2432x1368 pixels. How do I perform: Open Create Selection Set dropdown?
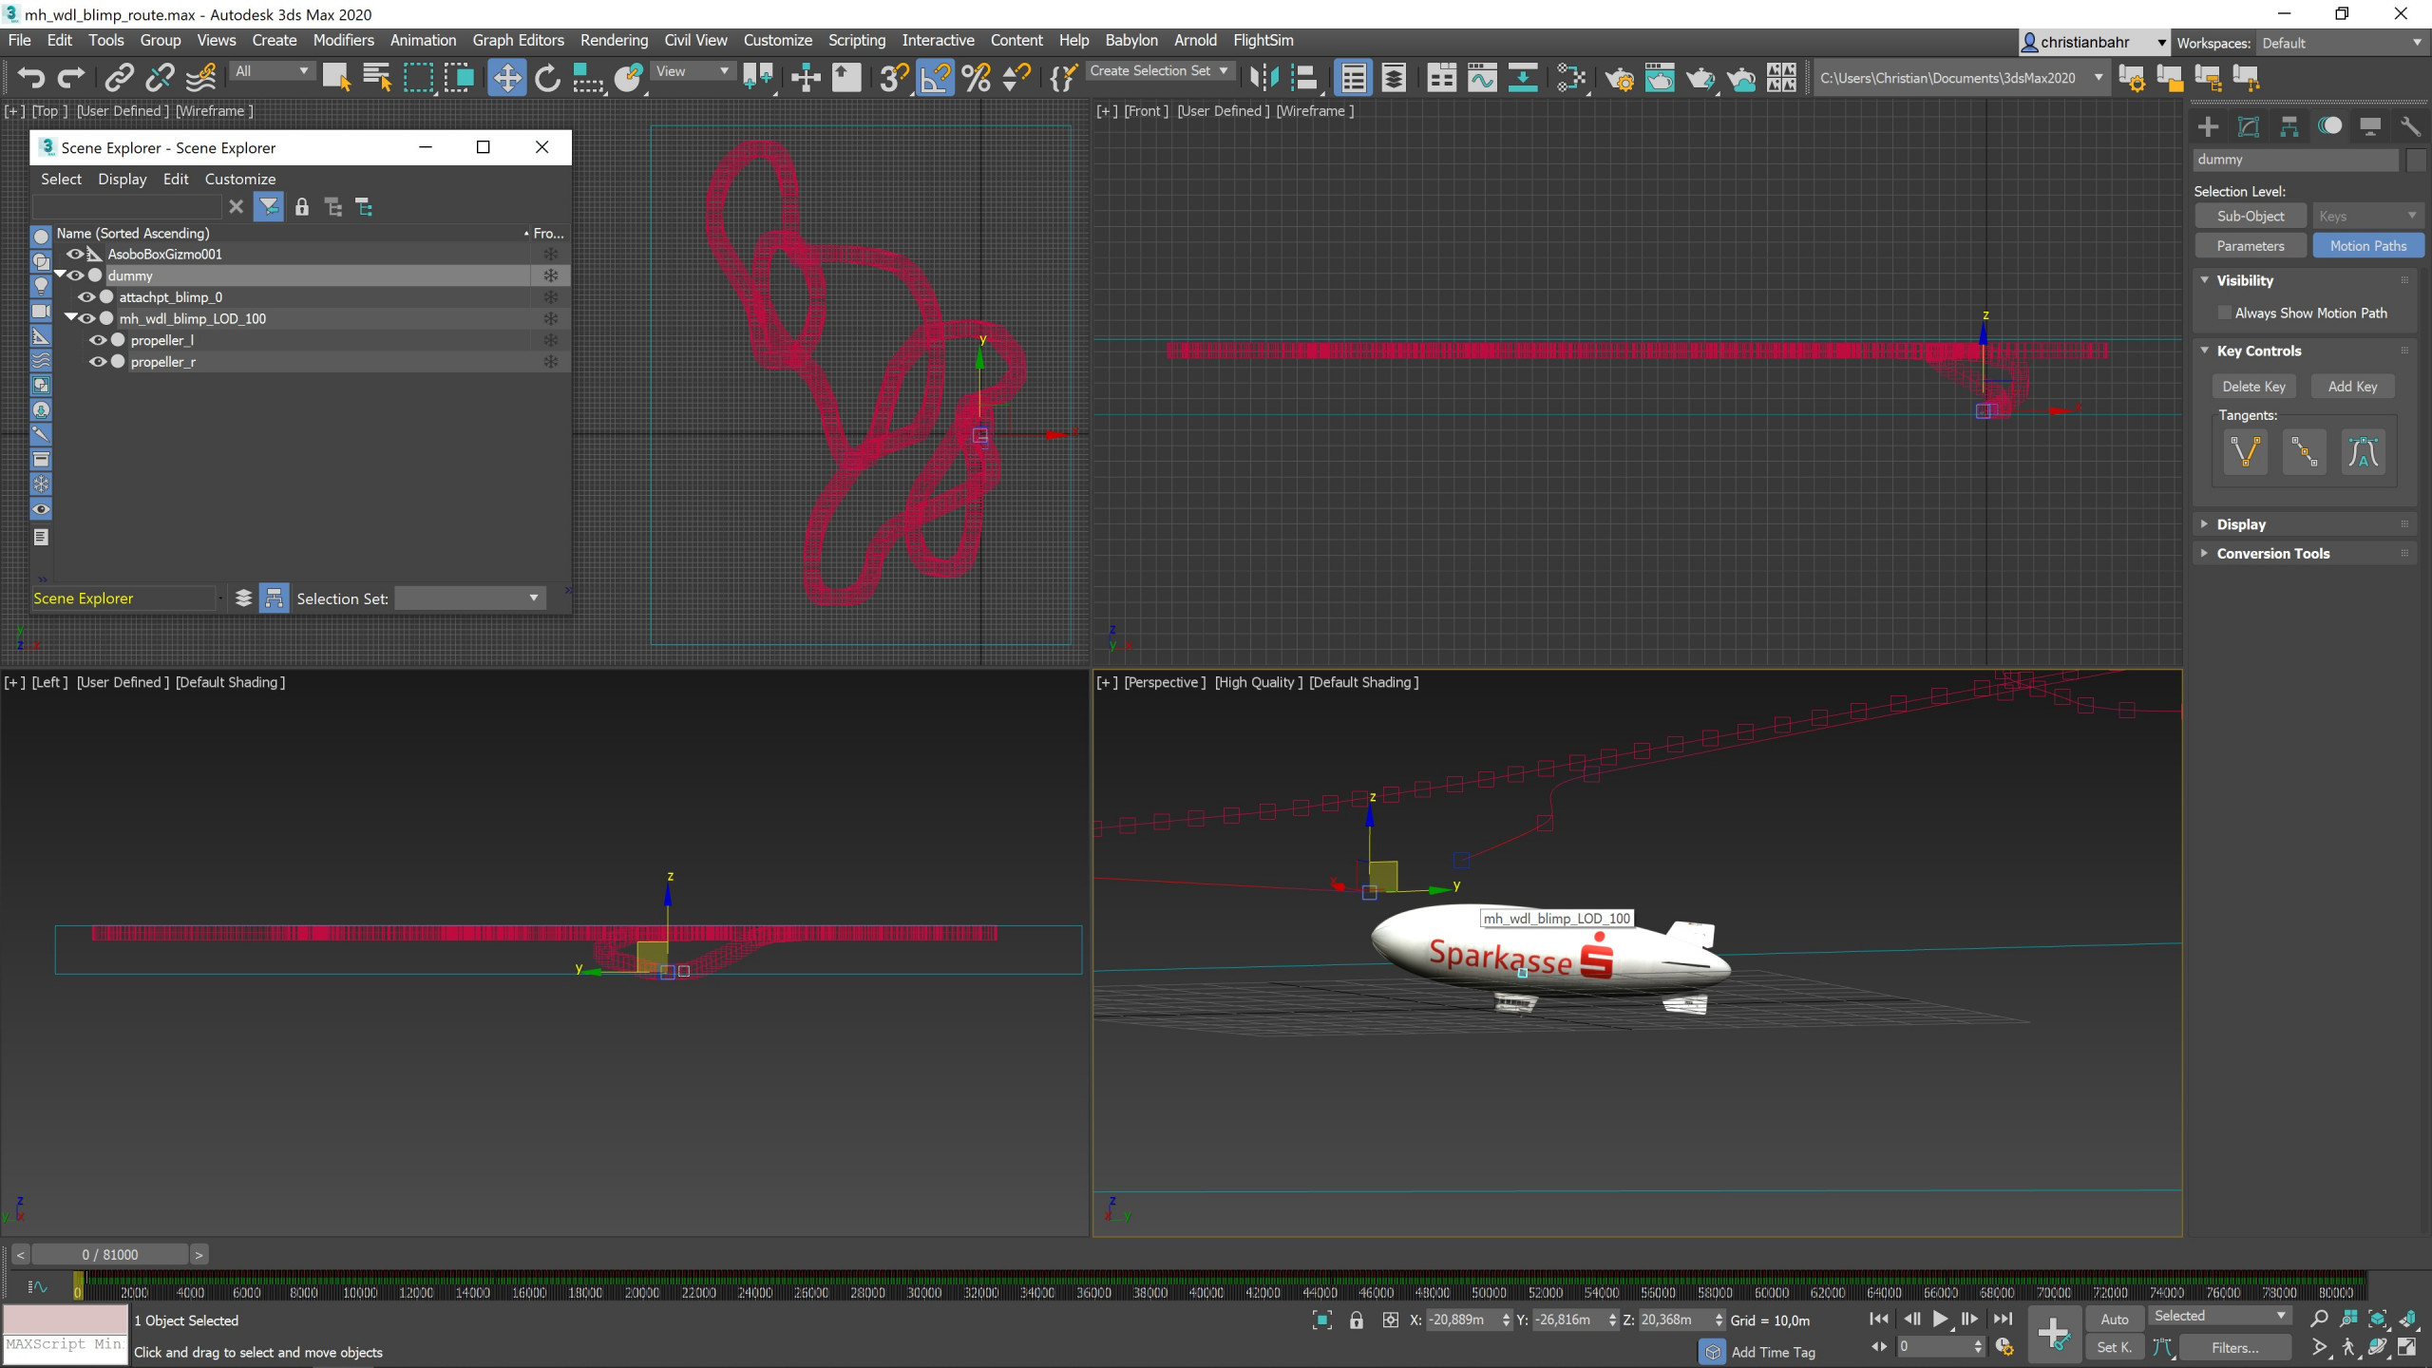1159,71
